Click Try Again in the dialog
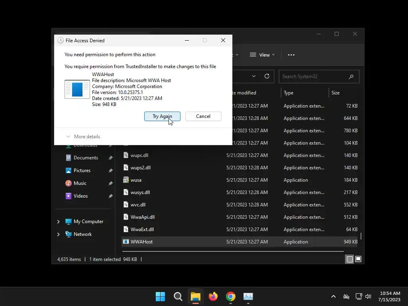The height and width of the screenshot is (306, 408). pos(162,116)
